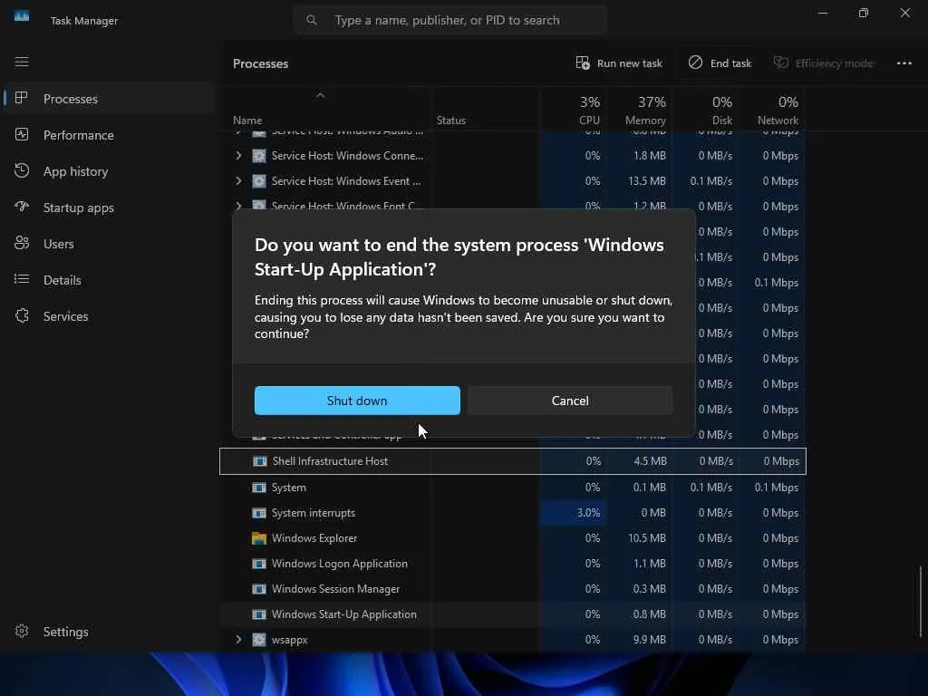Expand Service Host: Windows Event row
This screenshot has width=928, height=696.
(x=238, y=181)
